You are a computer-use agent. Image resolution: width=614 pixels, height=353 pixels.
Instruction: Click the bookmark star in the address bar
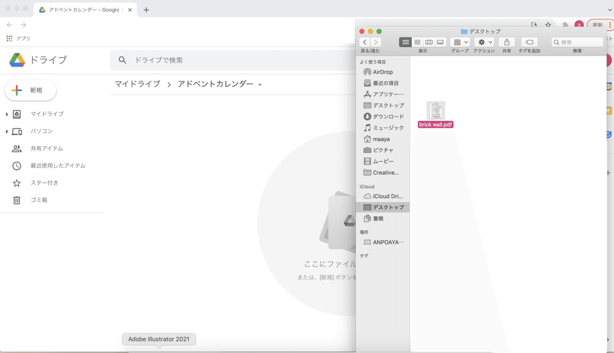pos(548,24)
